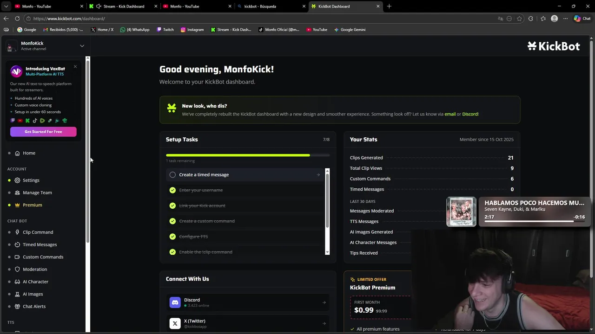The image size is (595, 334).
Task: Click the KickBot logo in header
Action: 554,46
